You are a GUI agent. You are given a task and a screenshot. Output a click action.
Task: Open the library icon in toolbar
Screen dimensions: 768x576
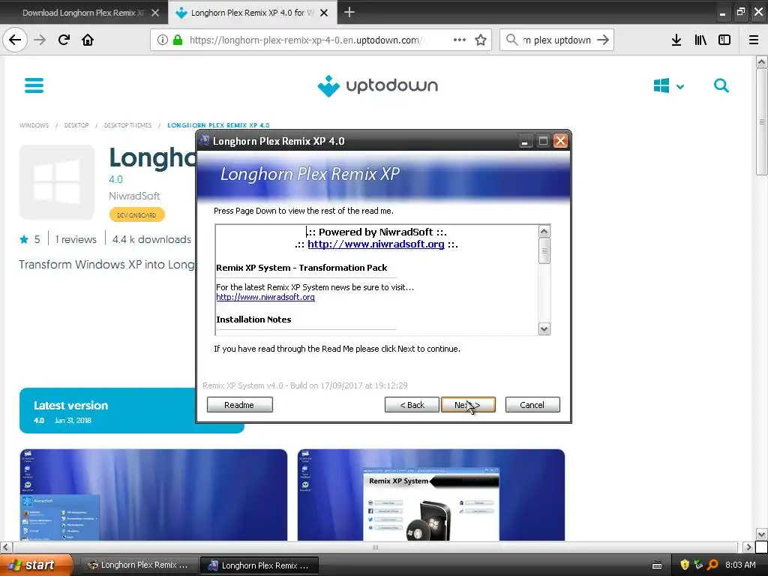(700, 40)
